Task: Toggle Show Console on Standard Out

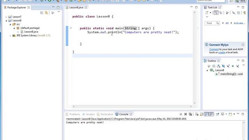Action: click(x=206, y=114)
